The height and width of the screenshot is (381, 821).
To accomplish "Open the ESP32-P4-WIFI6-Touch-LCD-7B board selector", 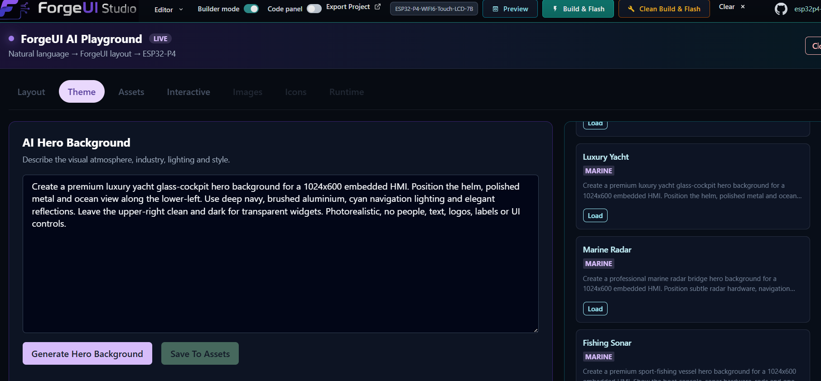I will (434, 9).
